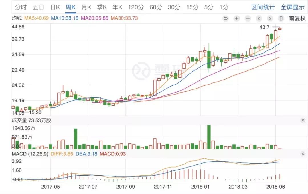
Task: Switch to the 五日 five-day tab
Action: (x=38, y=7)
